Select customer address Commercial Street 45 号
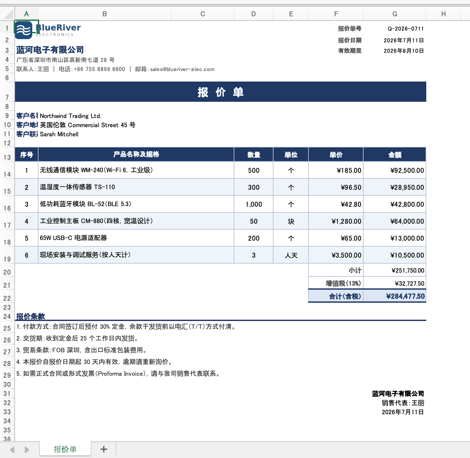The image size is (470, 458). pos(87,125)
